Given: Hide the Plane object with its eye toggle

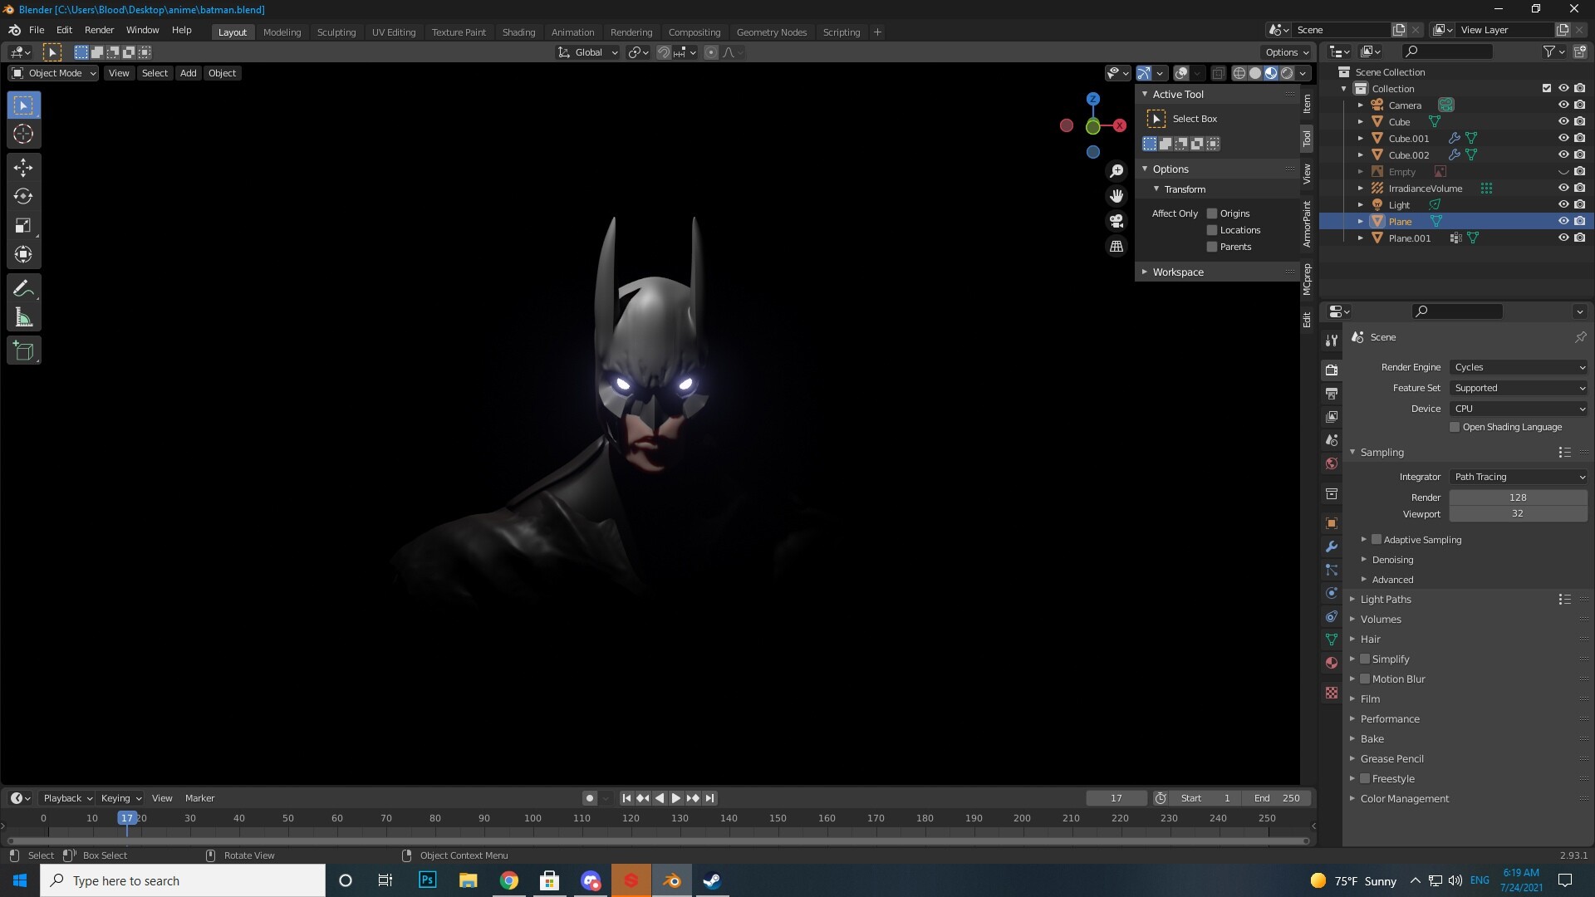Looking at the screenshot, I should pyautogui.click(x=1564, y=221).
